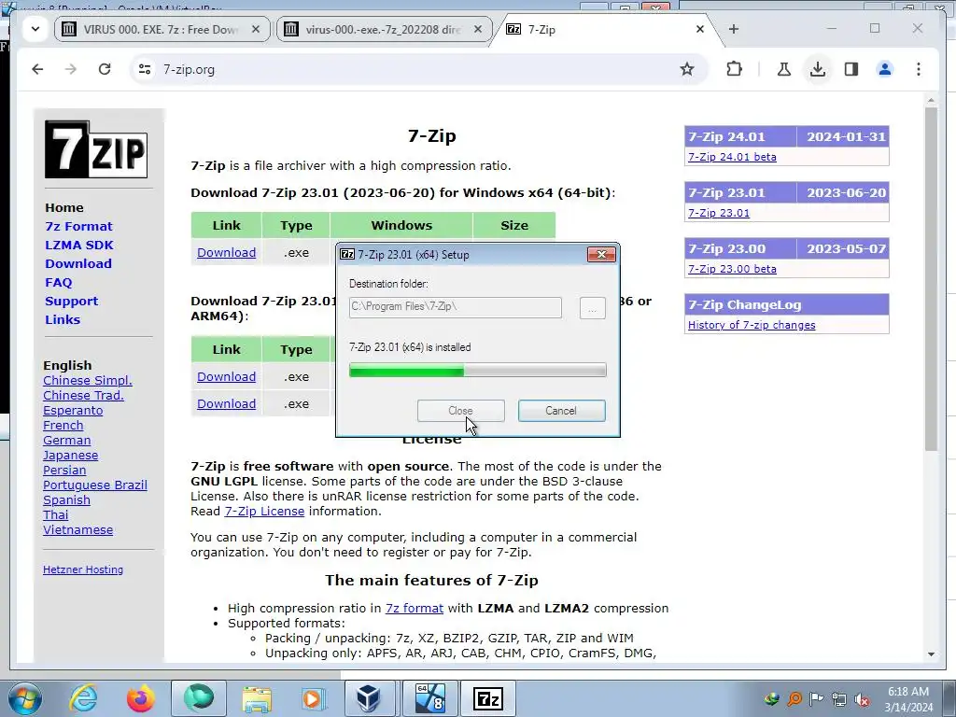The image size is (956, 717).
Task: Open the 7-Zip License link
Action: pyautogui.click(x=264, y=511)
